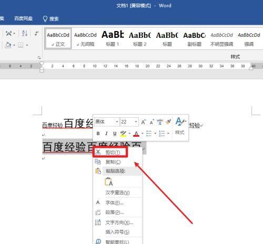This screenshot has height=244, width=263.
Task: Click the Sort A-Z icon
Action: [25, 33]
